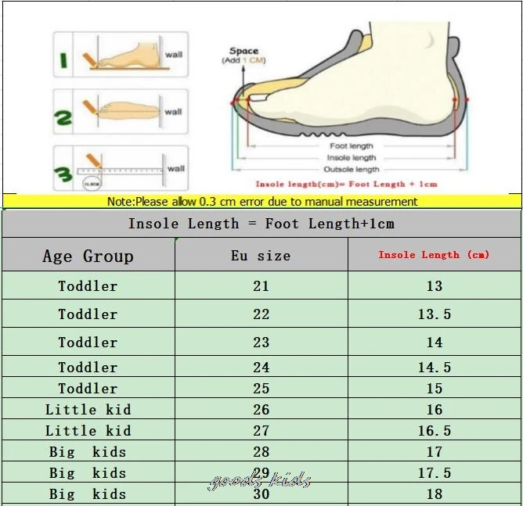523x506 pixels.
Task: Click insole length cell '18'
Action: coord(435,493)
